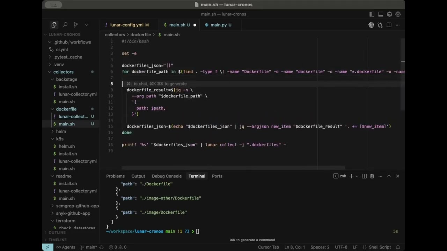The image size is (447, 251).
Task: Open the Explorer view icon
Action: point(54,25)
